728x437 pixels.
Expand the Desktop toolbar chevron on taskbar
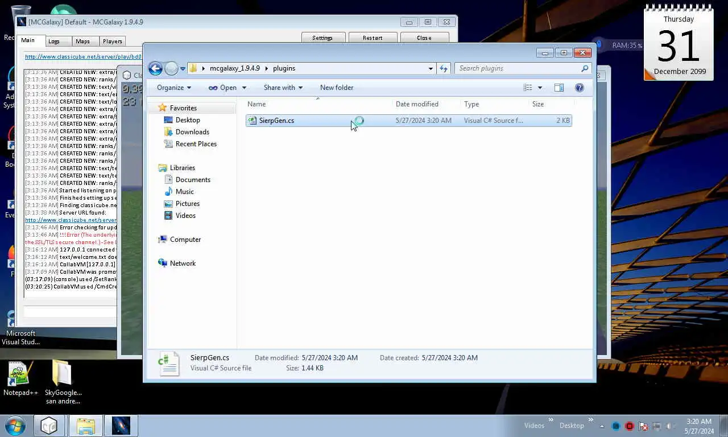coord(589,421)
